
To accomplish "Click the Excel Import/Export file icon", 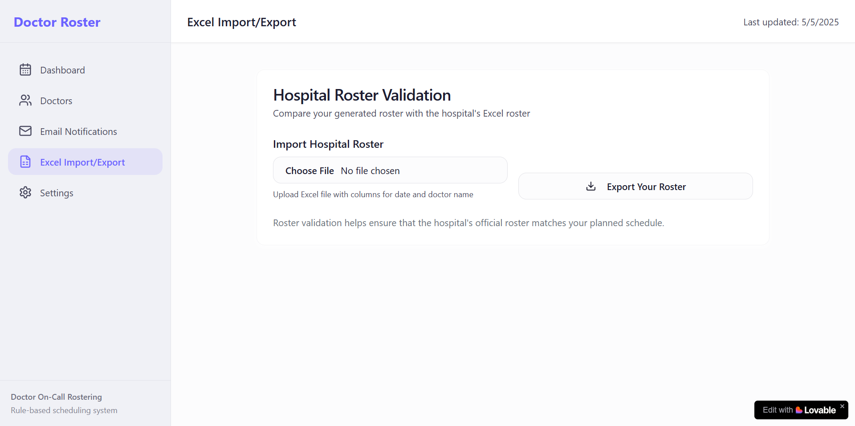I will pos(25,162).
